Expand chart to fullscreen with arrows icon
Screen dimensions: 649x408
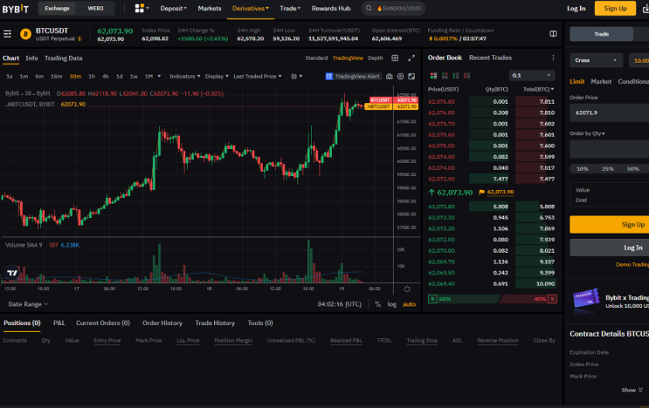[411, 58]
